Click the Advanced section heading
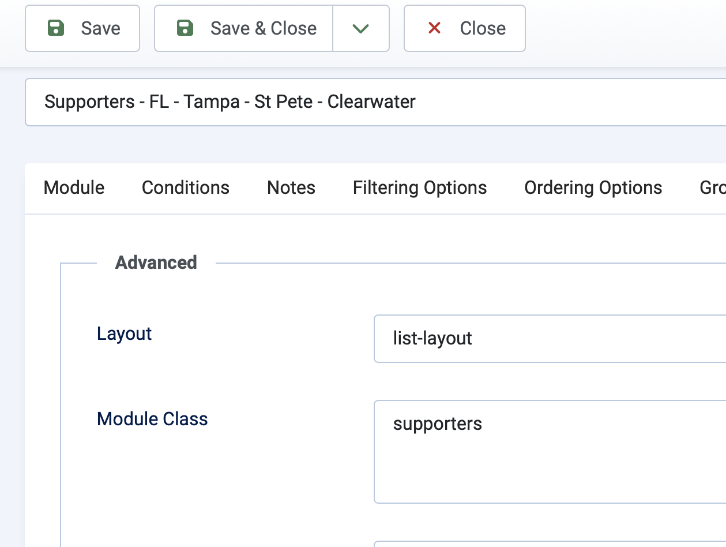 tap(156, 263)
